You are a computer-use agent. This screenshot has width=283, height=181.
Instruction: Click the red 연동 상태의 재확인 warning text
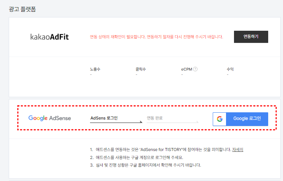(157, 37)
